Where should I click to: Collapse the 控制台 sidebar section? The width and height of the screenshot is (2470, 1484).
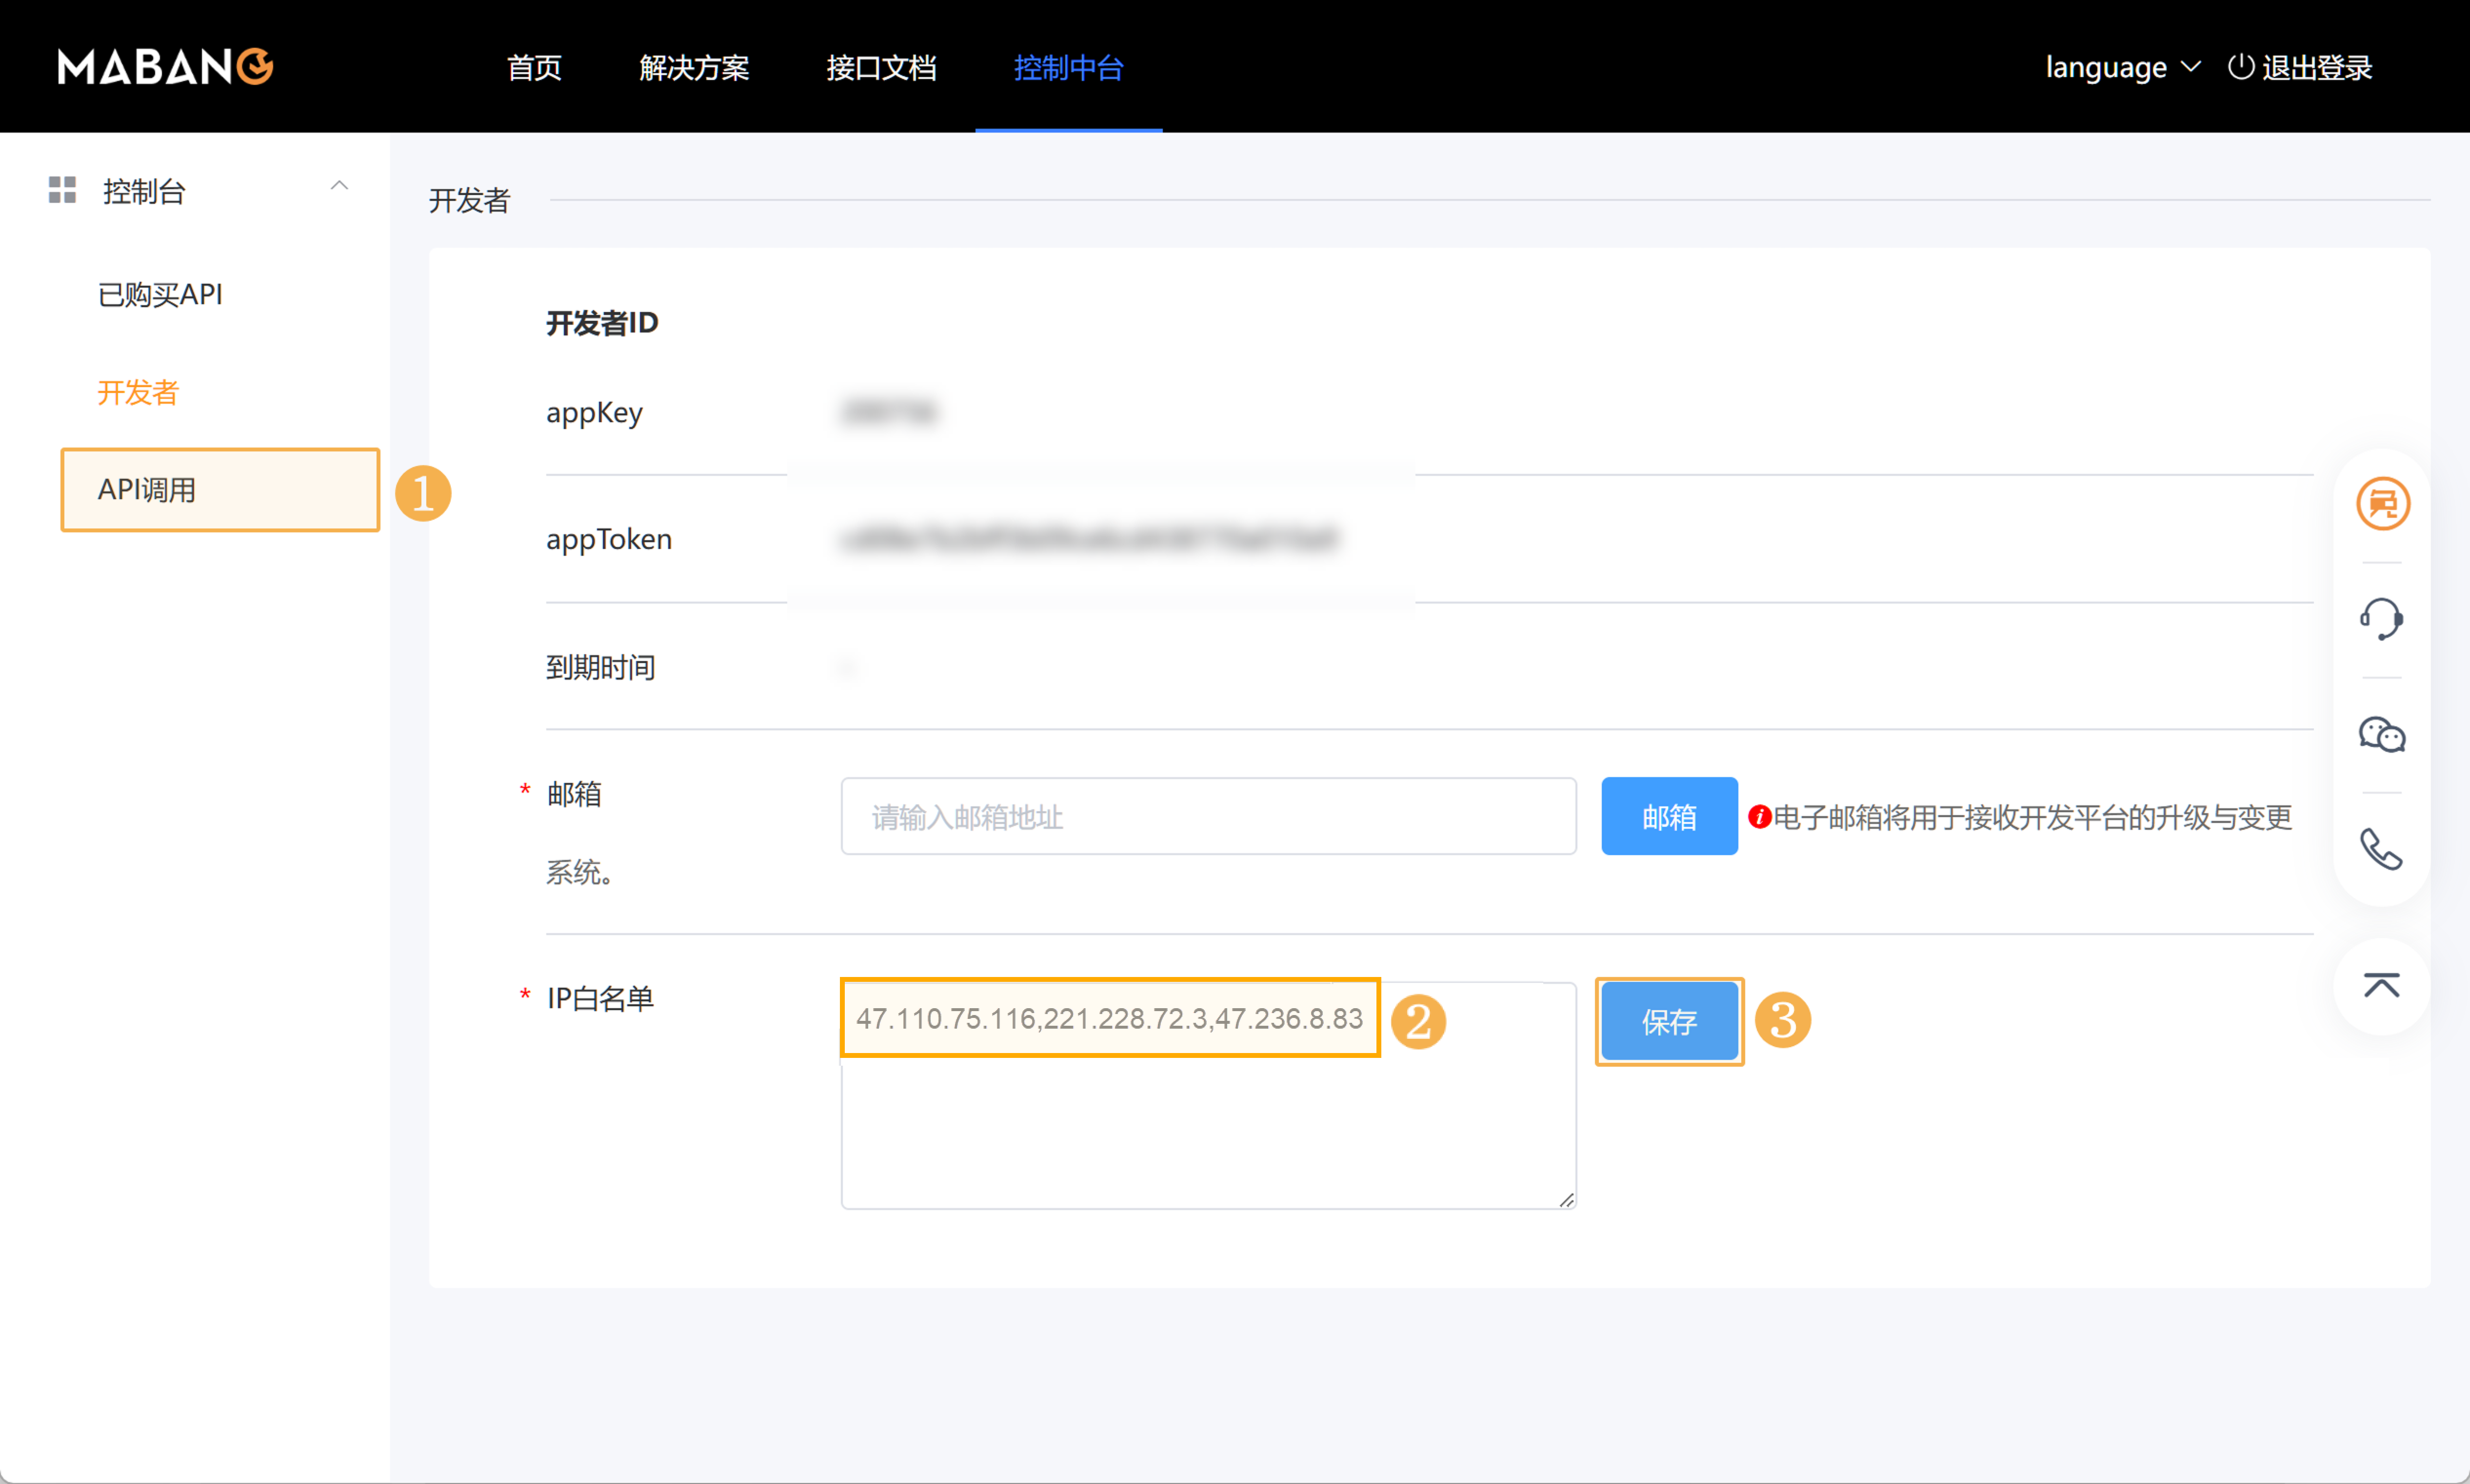click(x=340, y=186)
